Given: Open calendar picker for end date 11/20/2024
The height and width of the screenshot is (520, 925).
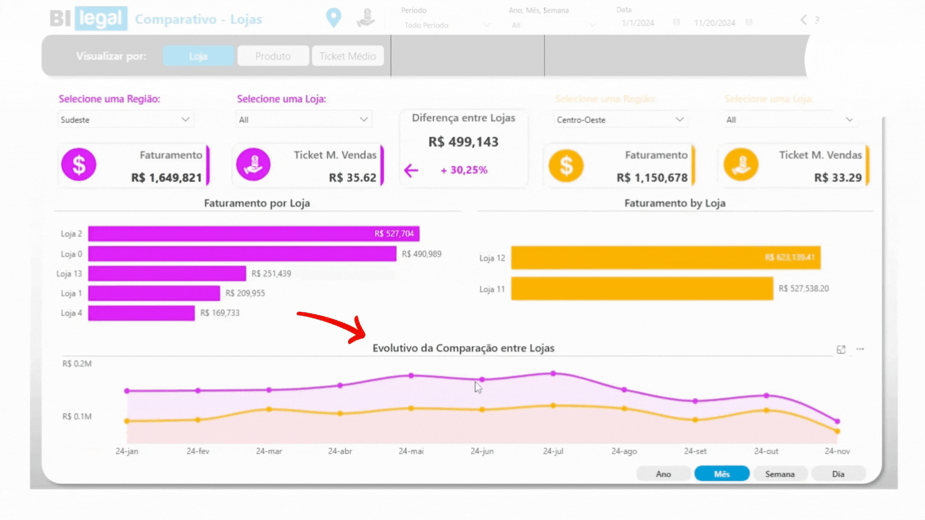Looking at the screenshot, I should click(749, 22).
